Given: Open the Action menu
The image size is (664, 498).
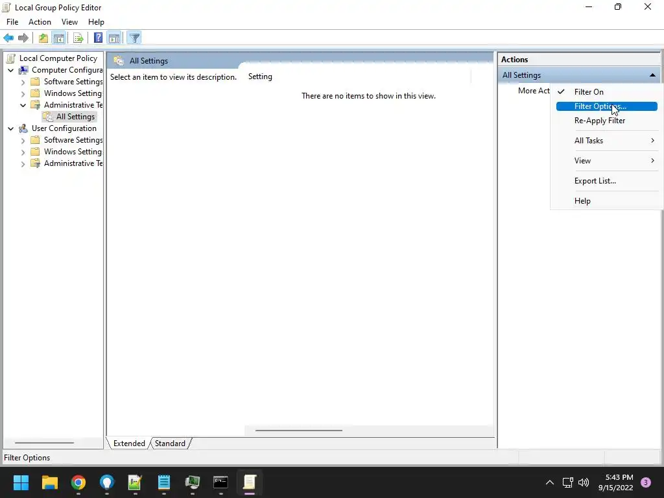Looking at the screenshot, I should click(x=40, y=22).
